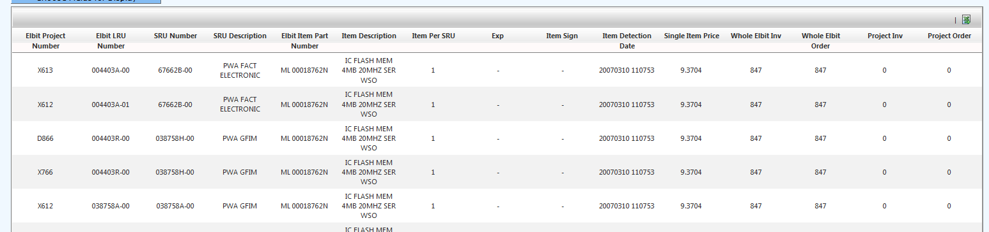
Task: Click the Item Description column header
Action: [x=369, y=36]
